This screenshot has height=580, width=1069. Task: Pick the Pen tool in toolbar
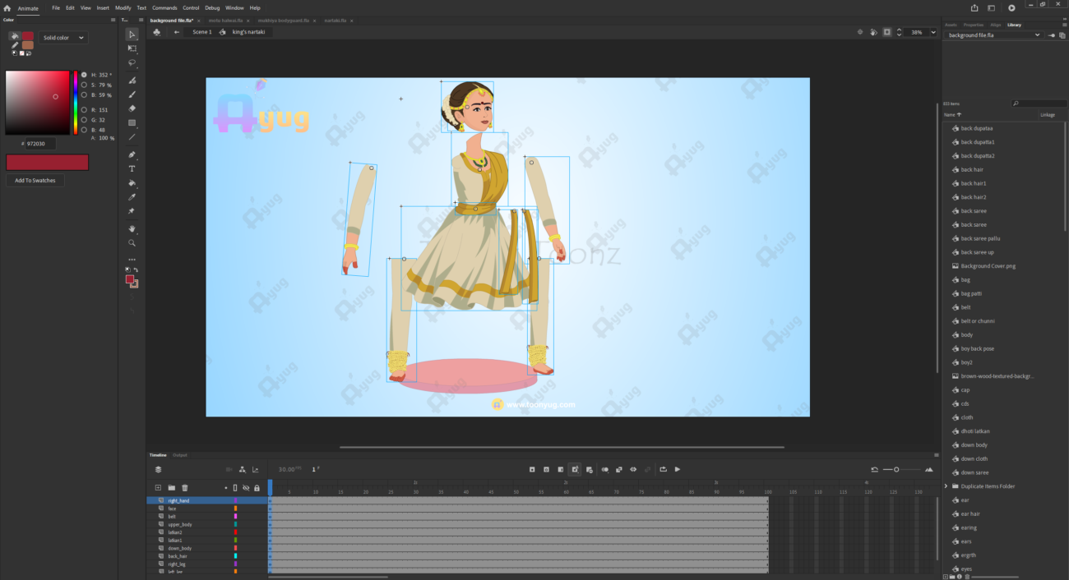point(132,154)
